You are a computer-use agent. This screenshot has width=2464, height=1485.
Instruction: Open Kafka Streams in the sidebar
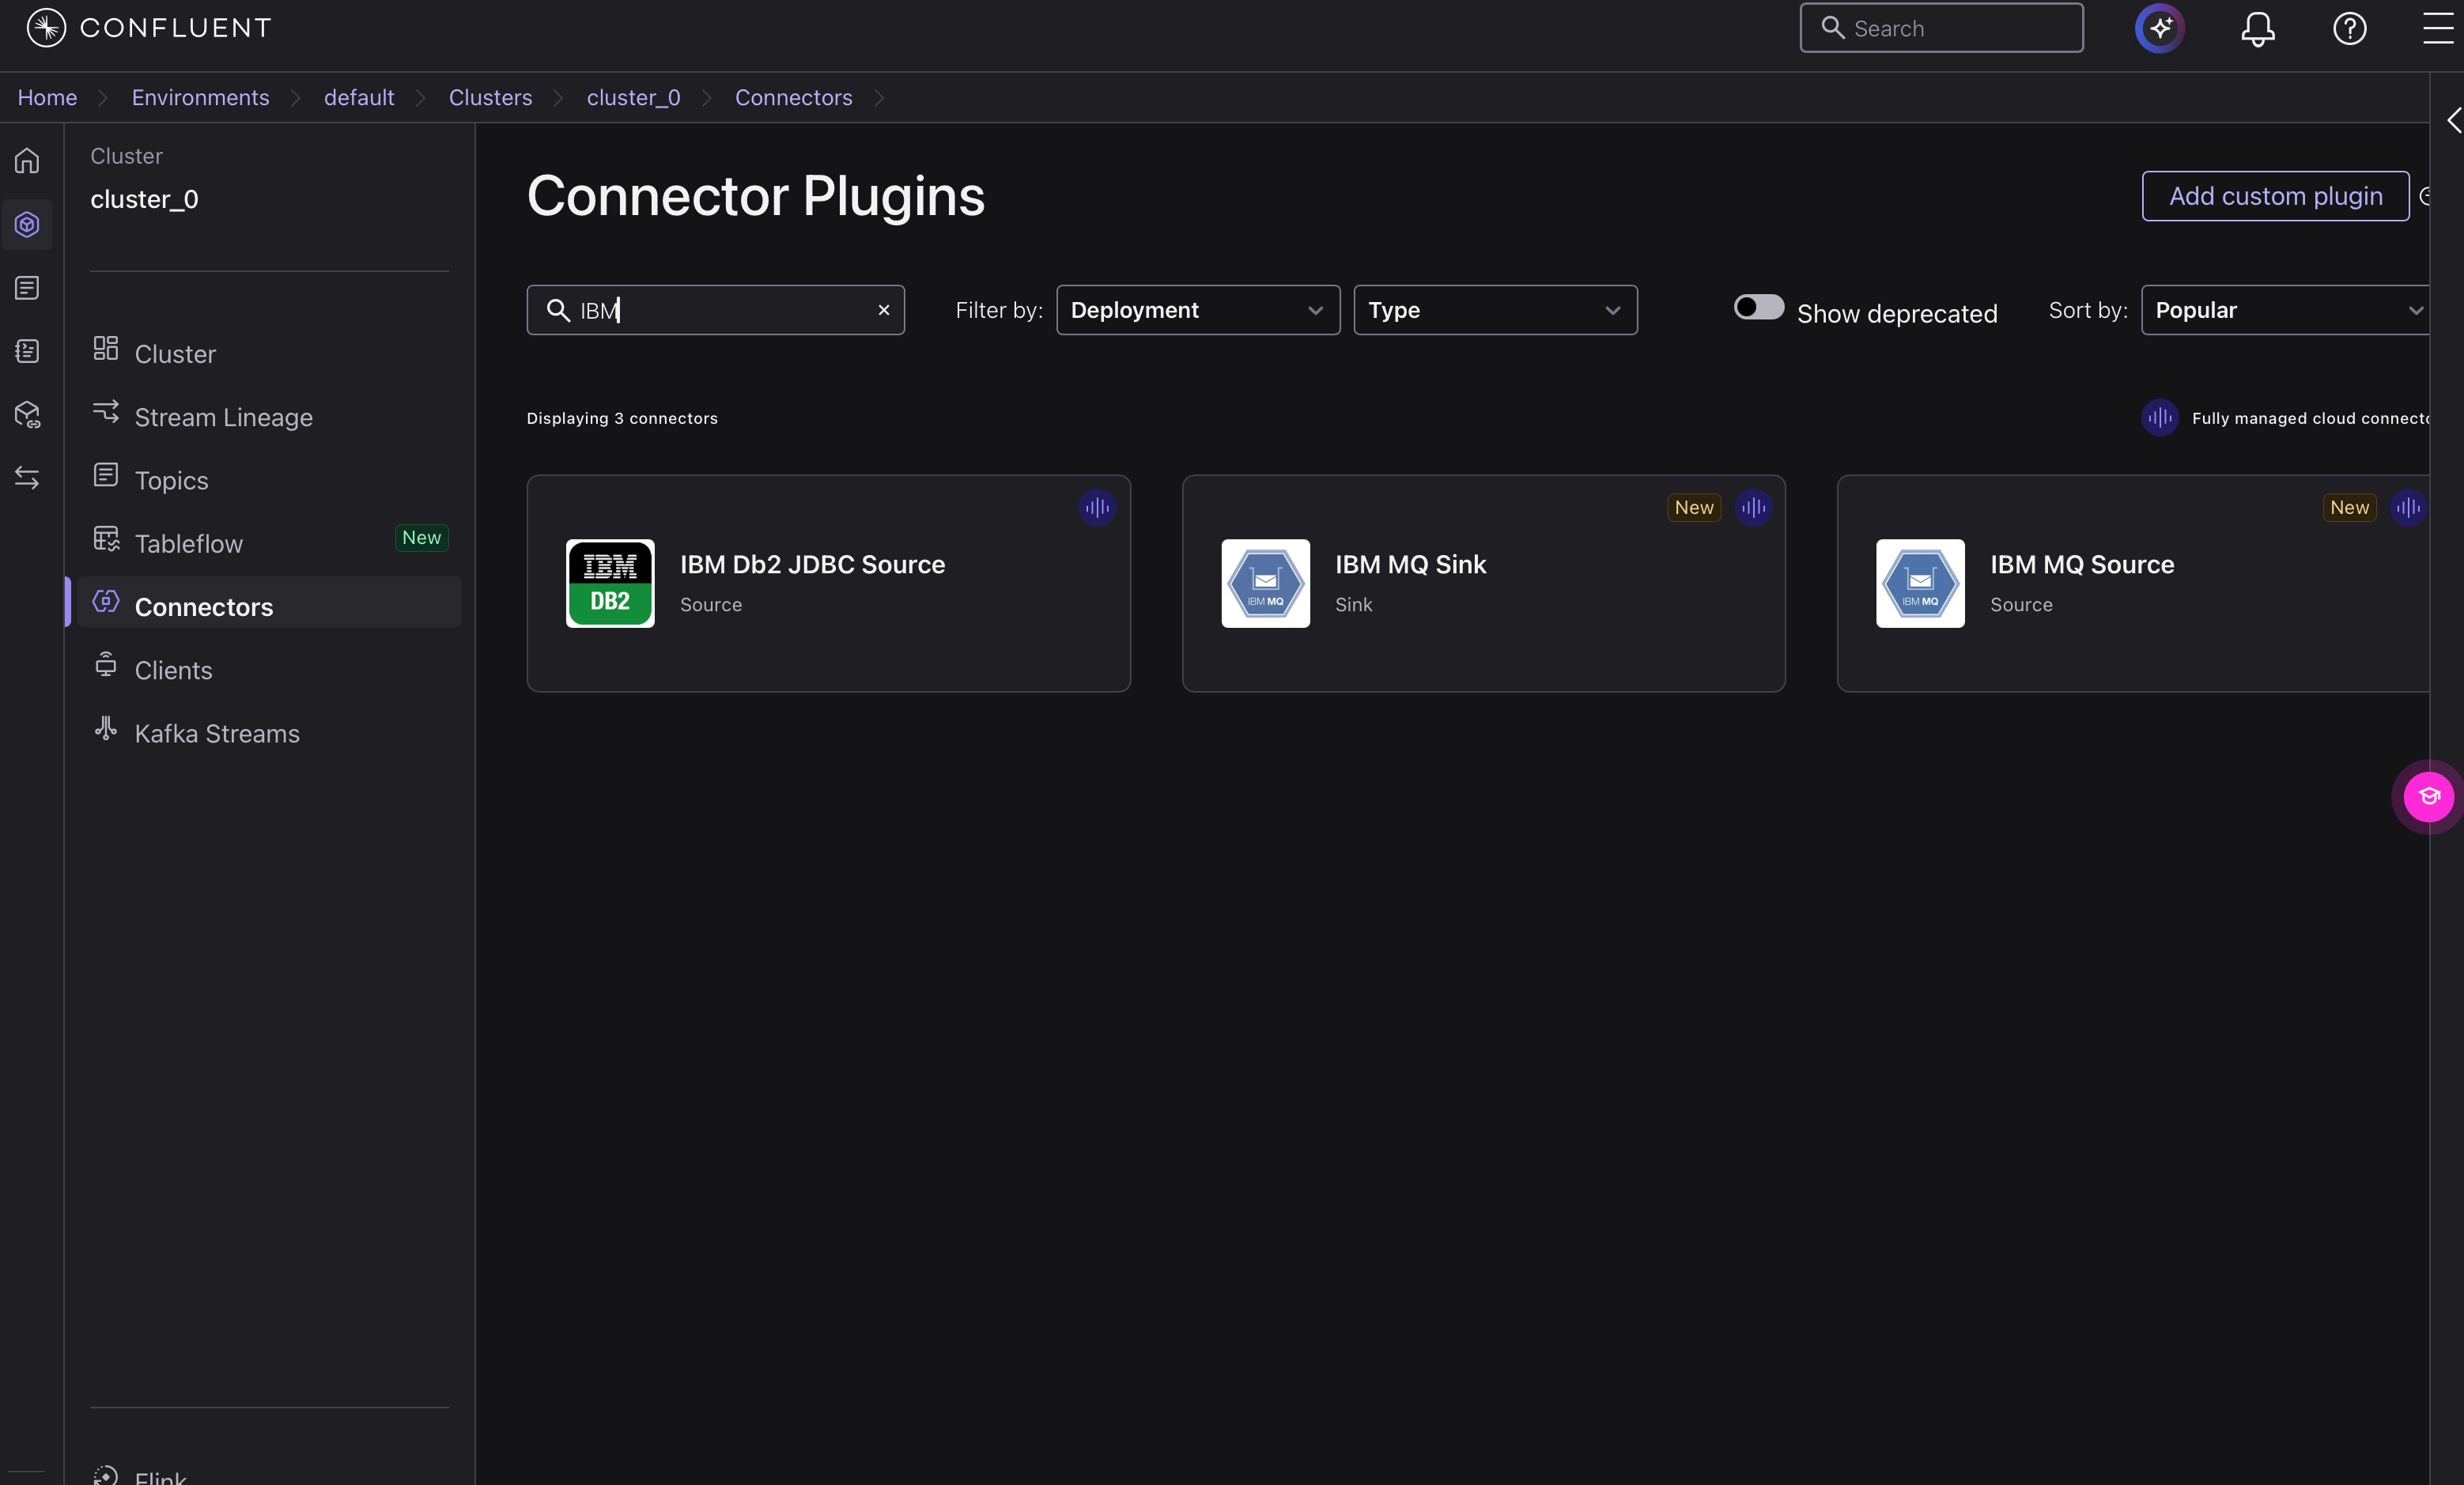tap(269, 733)
